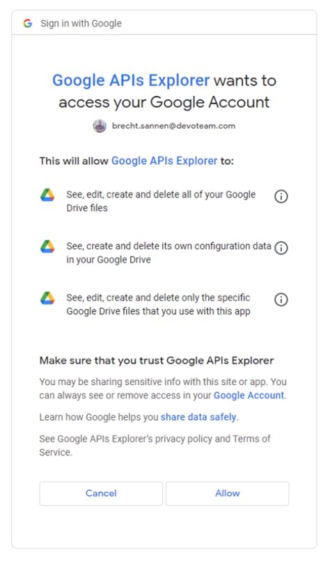Open the share data safely link

point(198,417)
